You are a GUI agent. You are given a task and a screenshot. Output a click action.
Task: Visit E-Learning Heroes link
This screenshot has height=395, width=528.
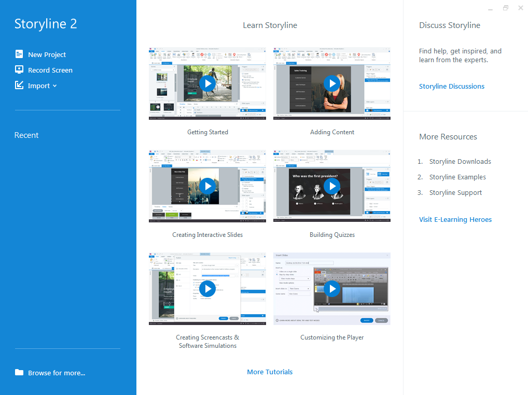point(455,219)
